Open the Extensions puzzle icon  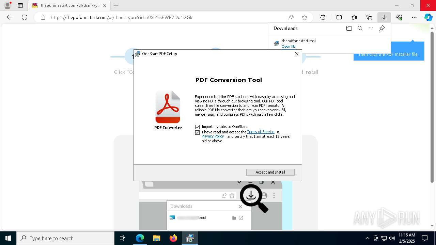point(323,17)
